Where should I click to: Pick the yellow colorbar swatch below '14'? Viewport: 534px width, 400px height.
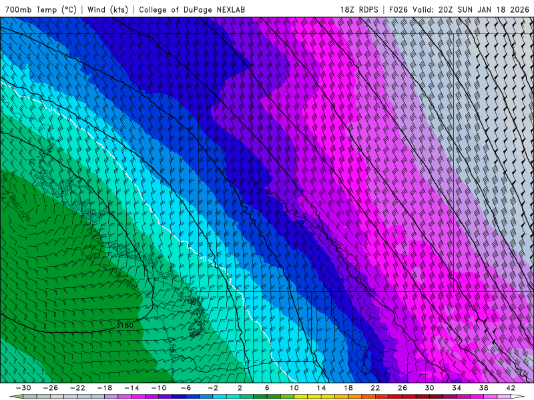point(314,397)
